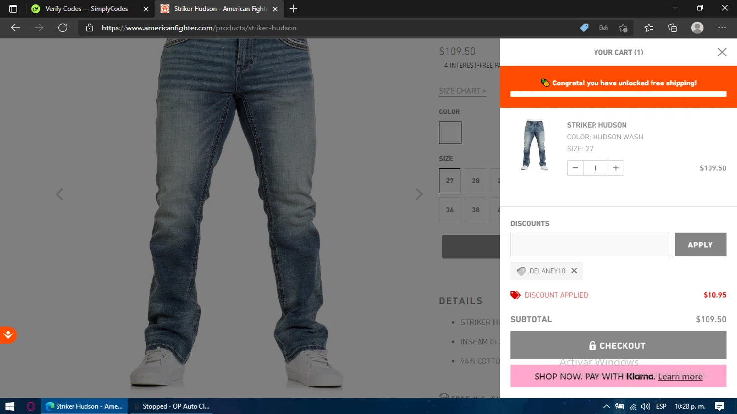This screenshot has width=737, height=414.
Task: Select the Striker Hudson American Fighter tab
Action: coord(220,9)
